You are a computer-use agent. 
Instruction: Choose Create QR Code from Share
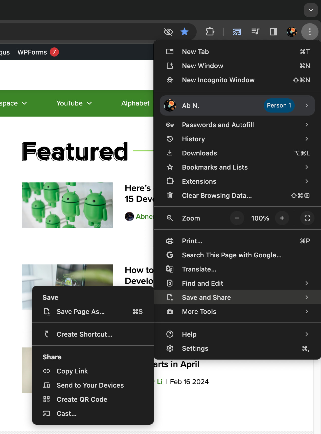point(82,399)
